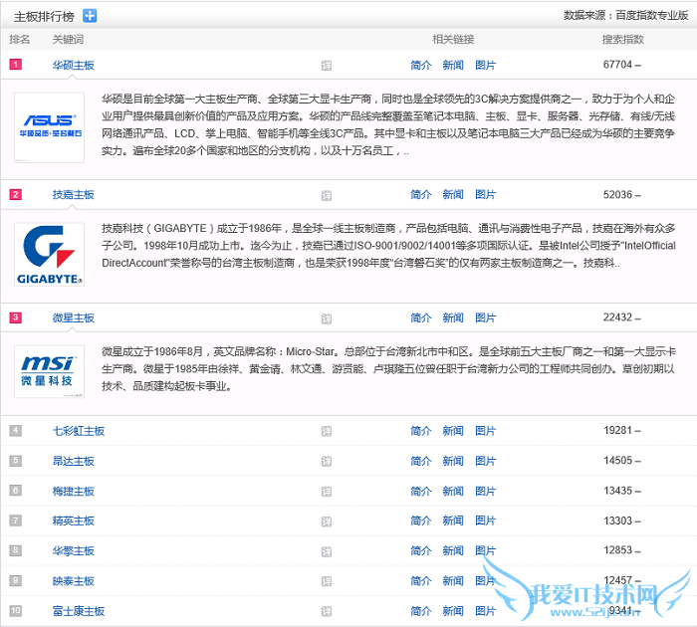Click the ASUS logo thumbnail

tap(50, 127)
